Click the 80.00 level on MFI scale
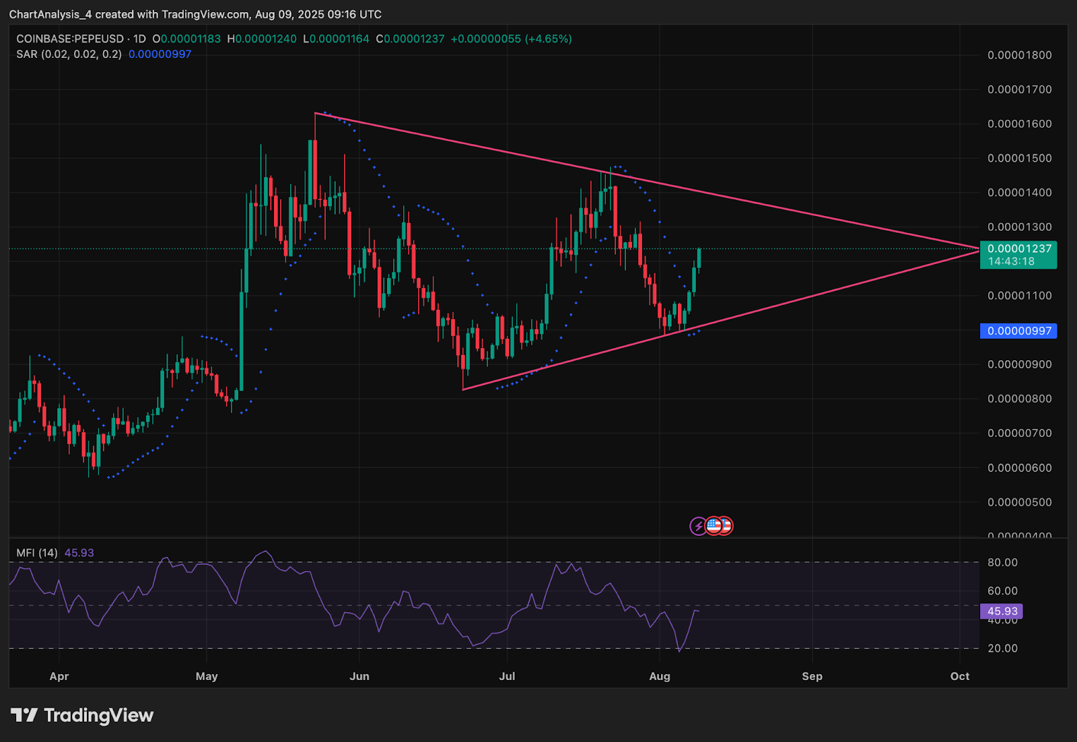 tap(1002, 562)
